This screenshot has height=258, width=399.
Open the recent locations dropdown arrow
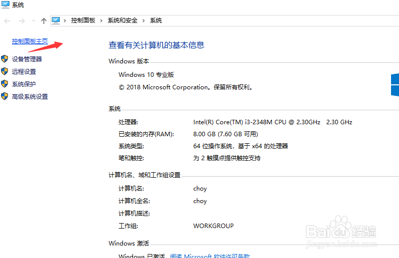pyautogui.click(x=33, y=20)
